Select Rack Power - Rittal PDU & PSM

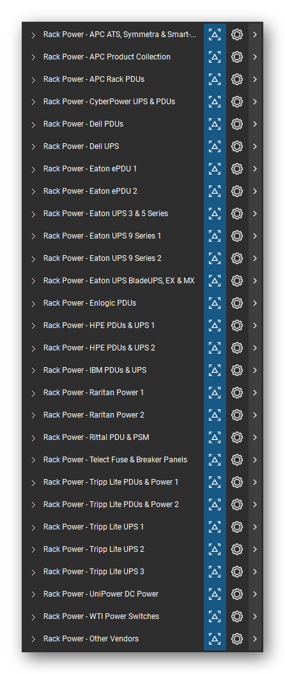pos(96,437)
